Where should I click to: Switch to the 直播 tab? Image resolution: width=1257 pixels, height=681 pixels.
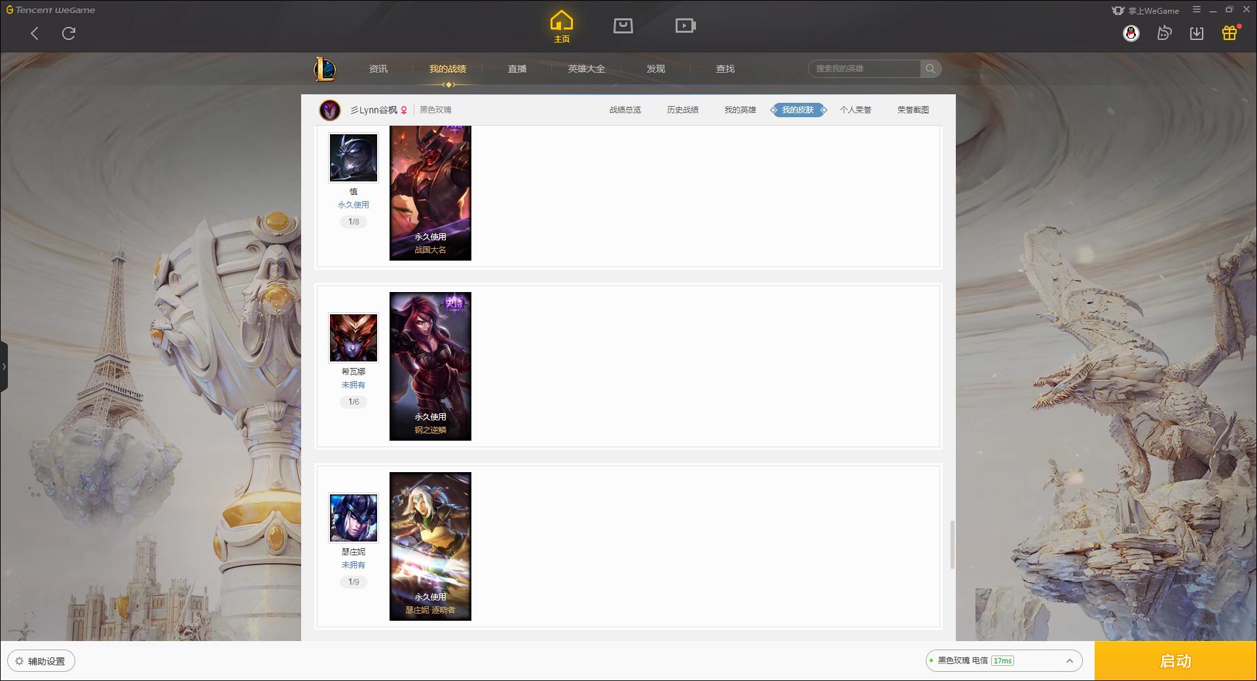[x=517, y=69]
